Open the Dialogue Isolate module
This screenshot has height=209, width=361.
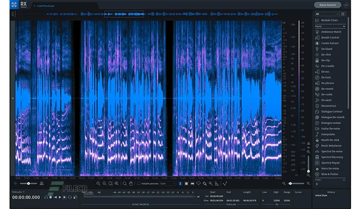(x=330, y=123)
